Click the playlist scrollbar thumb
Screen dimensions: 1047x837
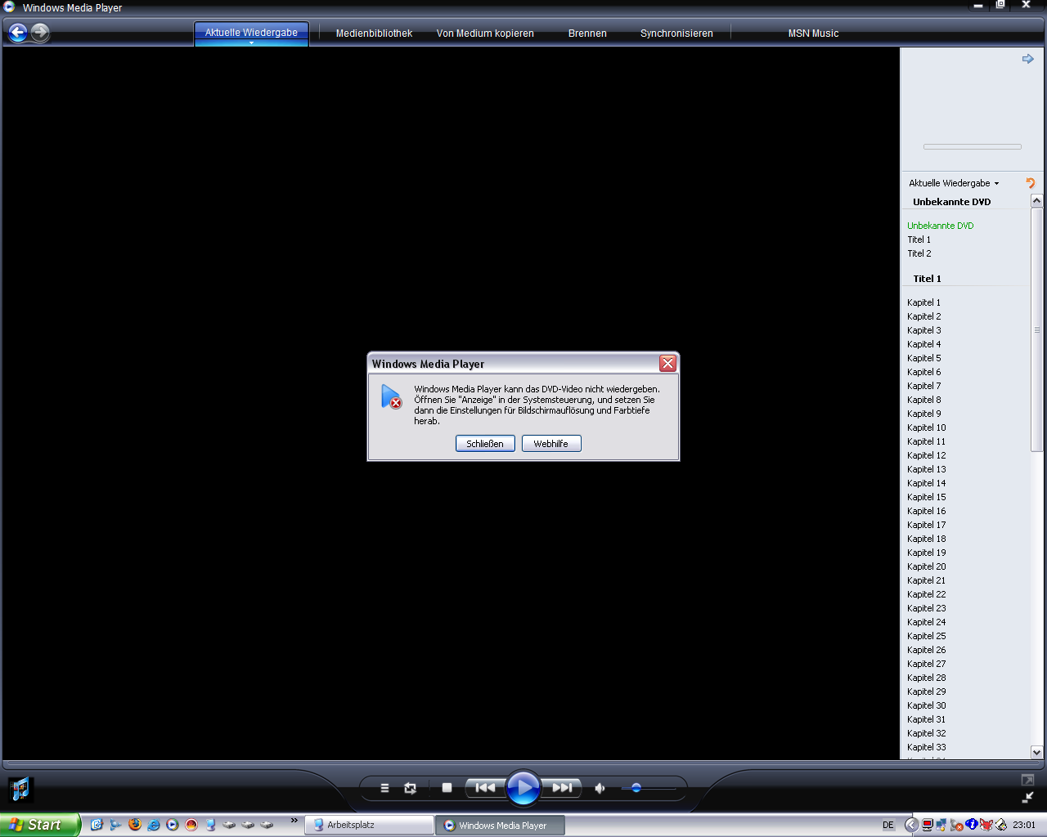click(x=1036, y=329)
